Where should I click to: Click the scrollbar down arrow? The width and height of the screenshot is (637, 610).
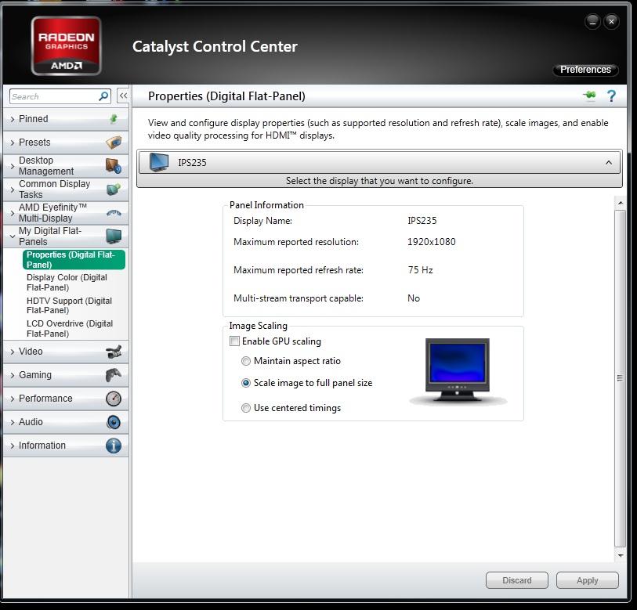click(x=621, y=556)
